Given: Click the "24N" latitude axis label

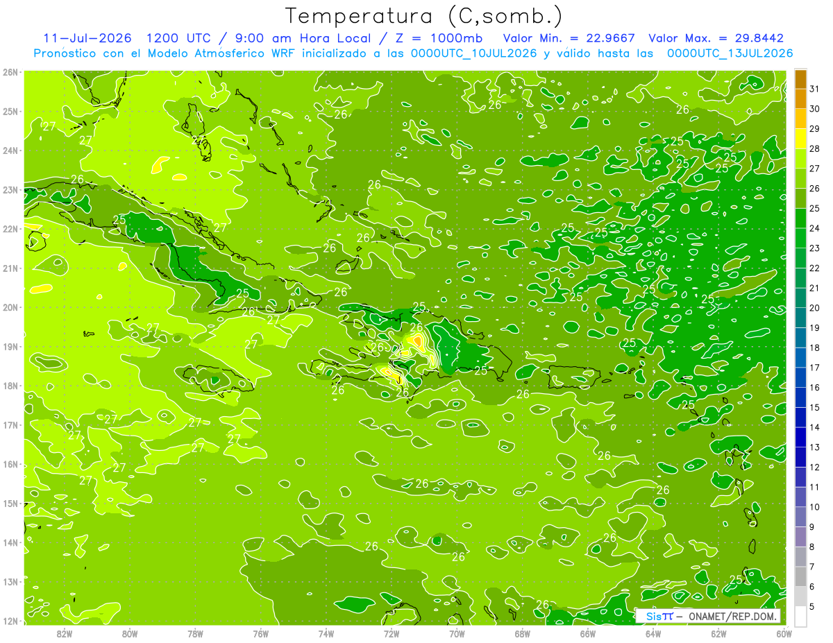Looking at the screenshot, I should (x=11, y=151).
